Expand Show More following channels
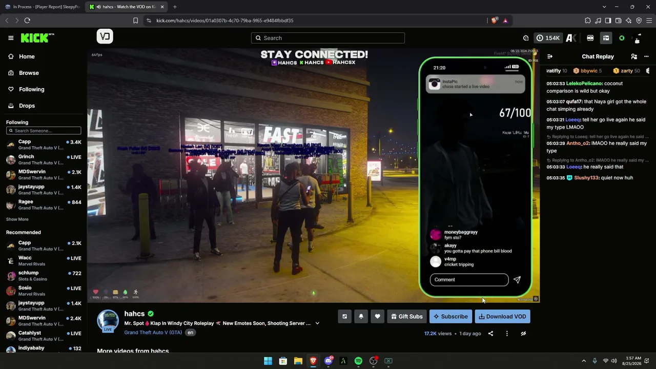Screen dimensions: 656x369 click(17, 219)
